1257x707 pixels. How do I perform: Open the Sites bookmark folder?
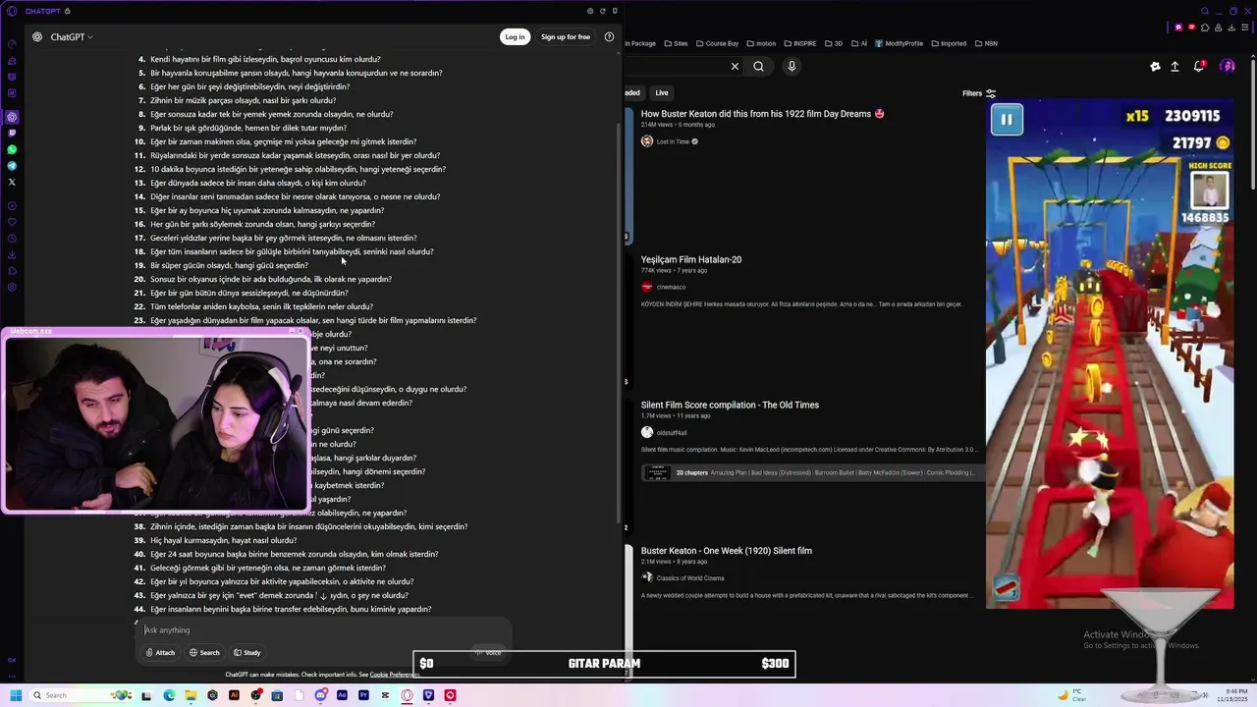point(676,43)
